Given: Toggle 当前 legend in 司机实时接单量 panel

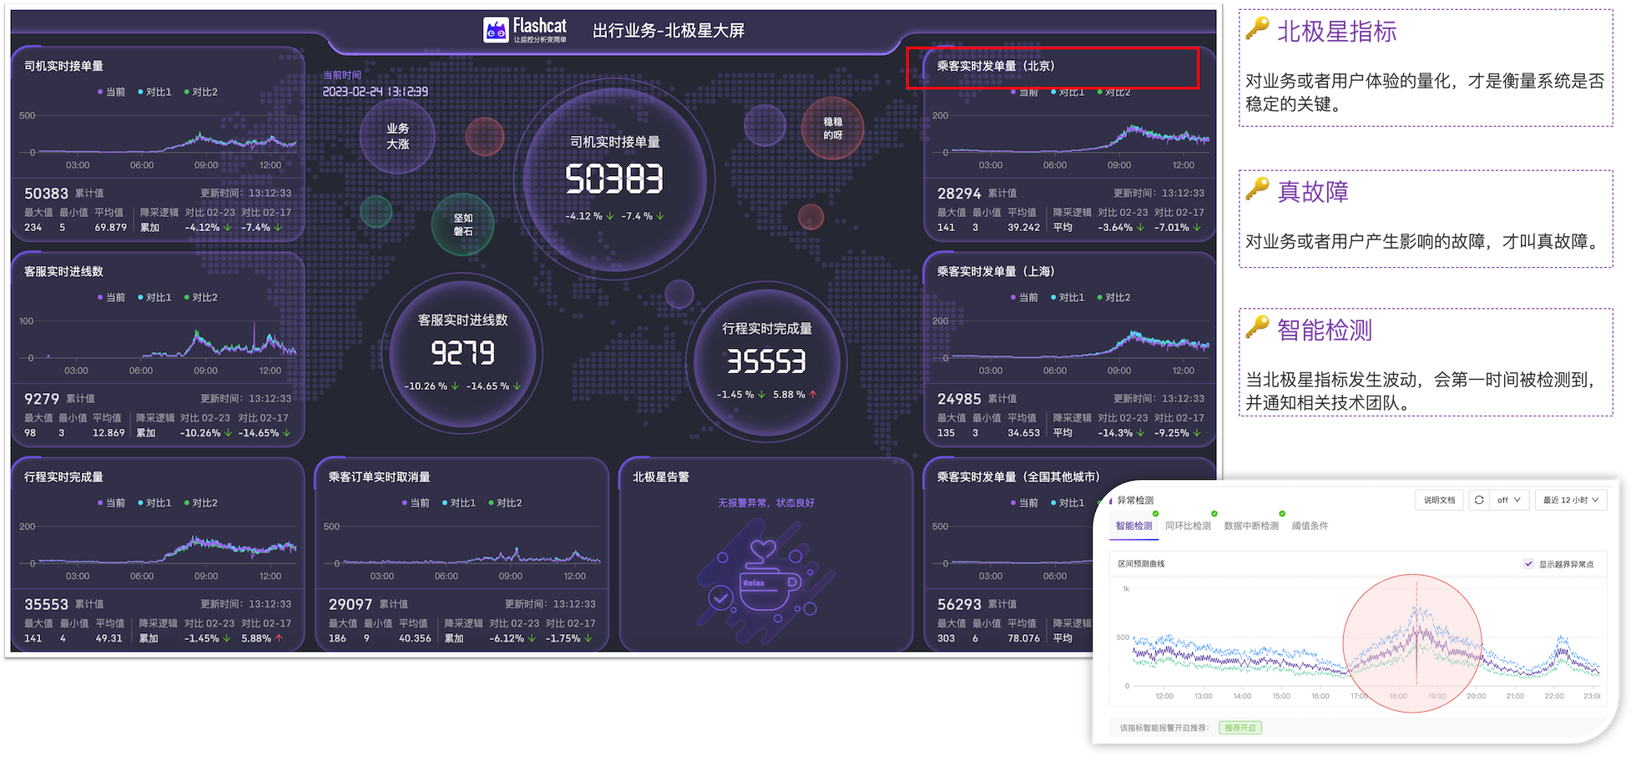Looking at the screenshot, I should (x=111, y=92).
